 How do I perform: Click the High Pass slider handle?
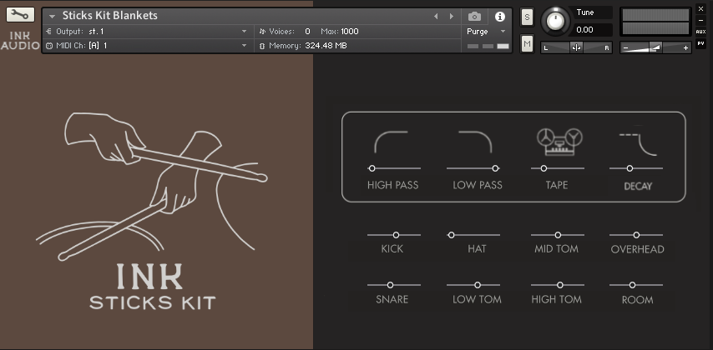pos(372,168)
